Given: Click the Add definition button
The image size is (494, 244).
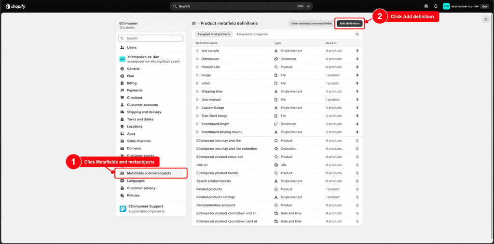Looking at the screenshot, I should 349,23.
